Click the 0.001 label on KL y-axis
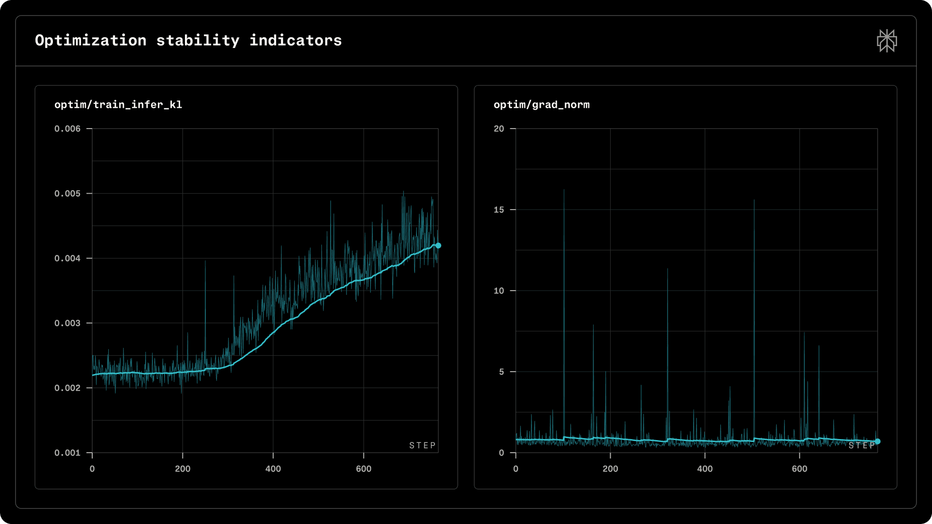Viewport: 932px width, 524px height. click(67, 453)
